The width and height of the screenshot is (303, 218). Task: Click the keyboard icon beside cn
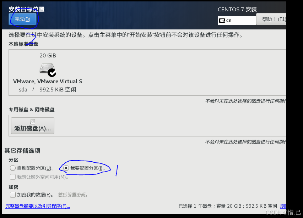pos(222,21)
